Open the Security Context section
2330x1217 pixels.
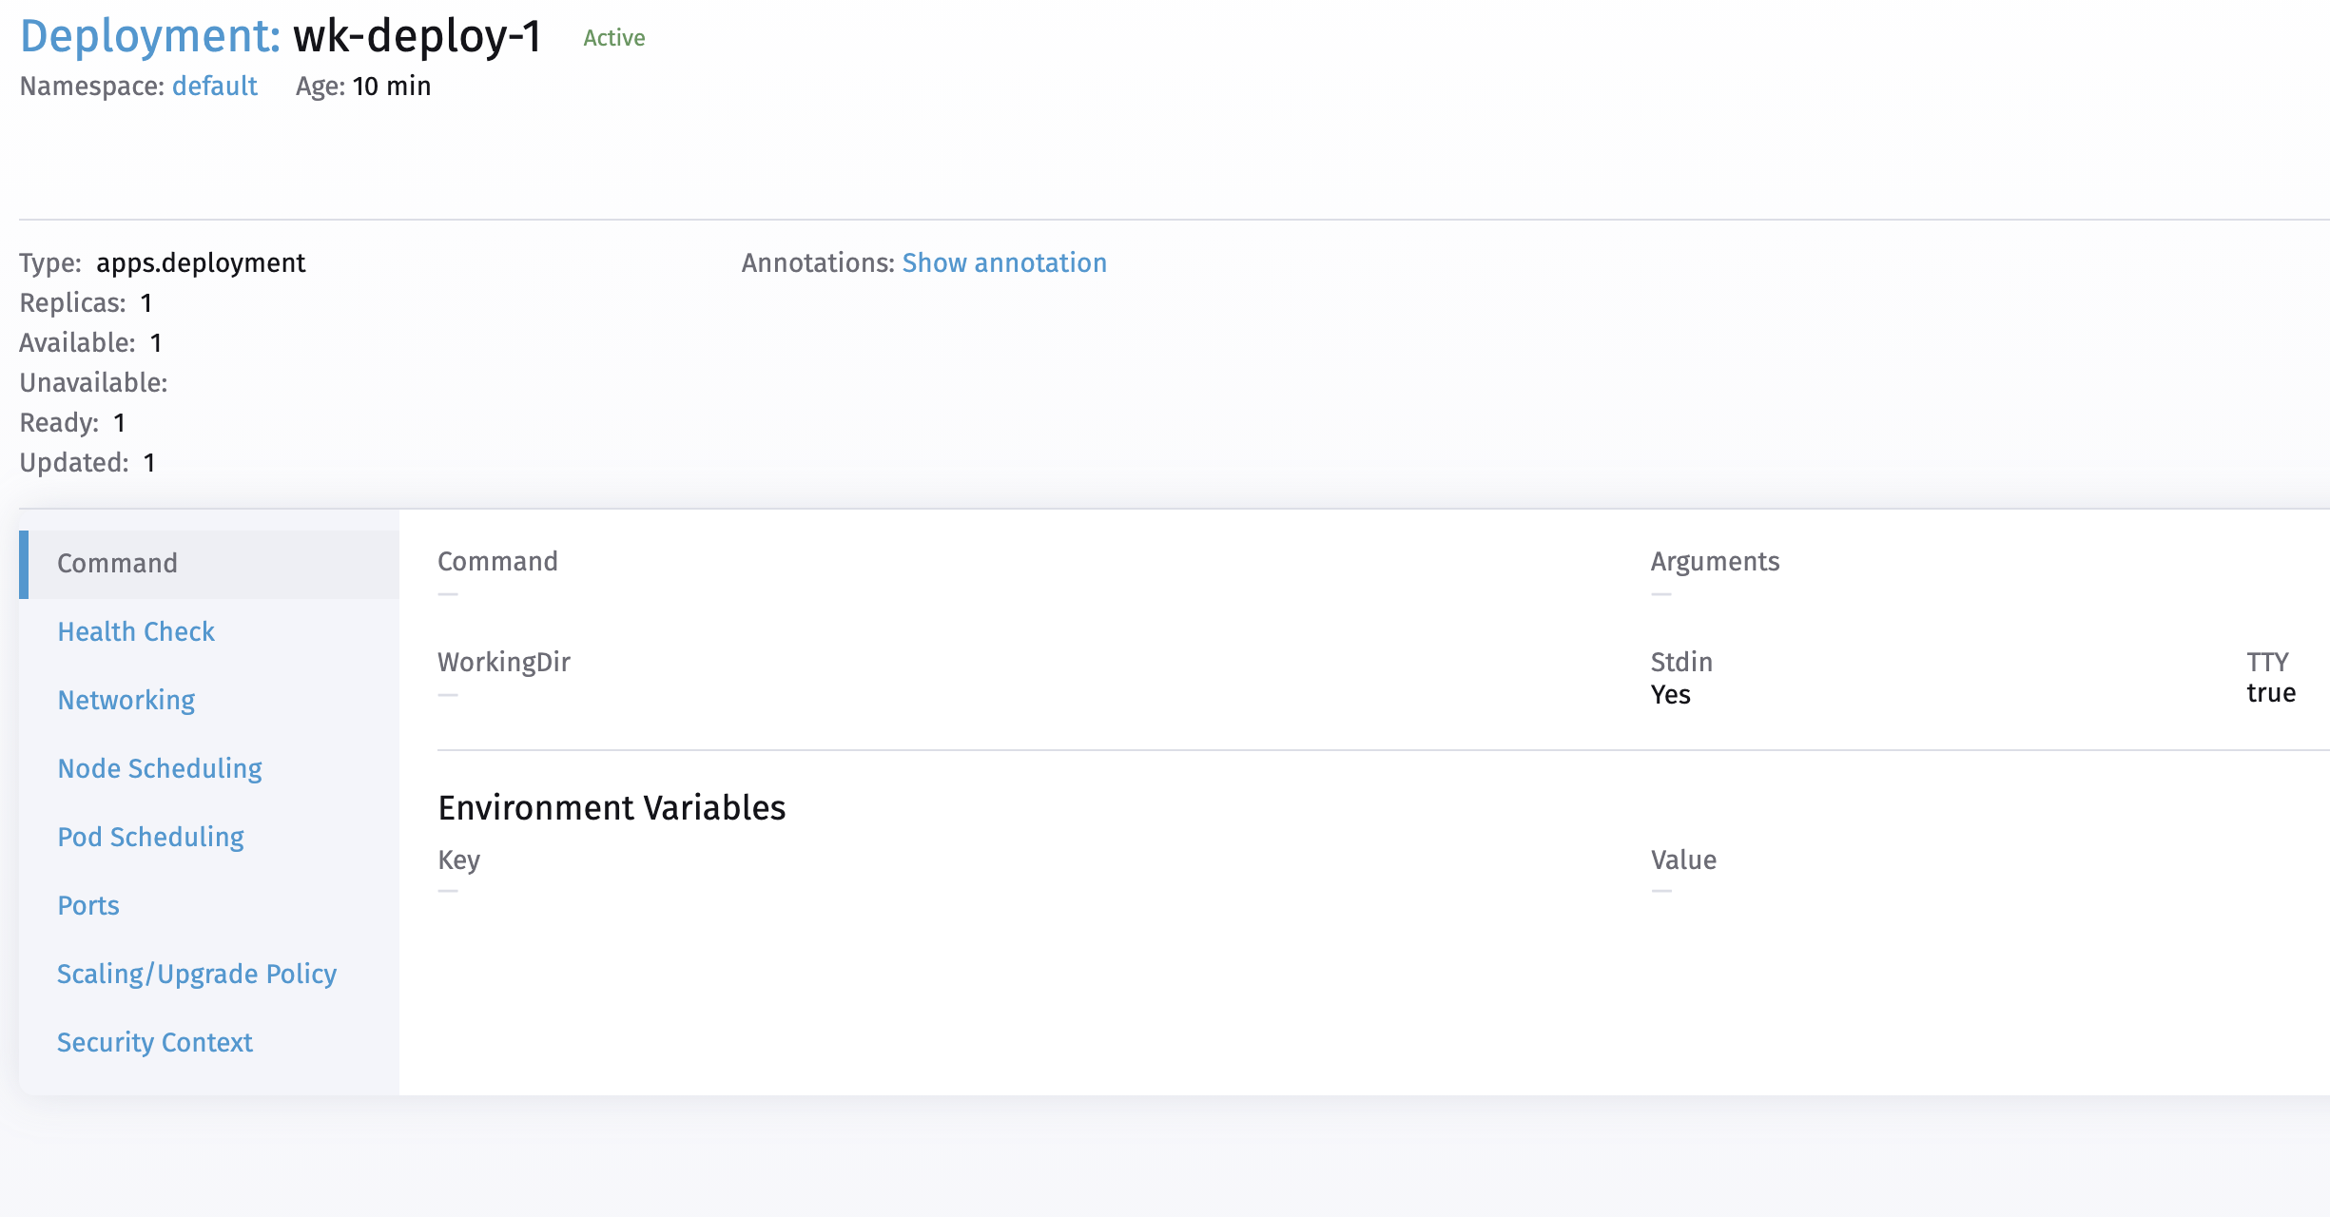(155, 1042)
